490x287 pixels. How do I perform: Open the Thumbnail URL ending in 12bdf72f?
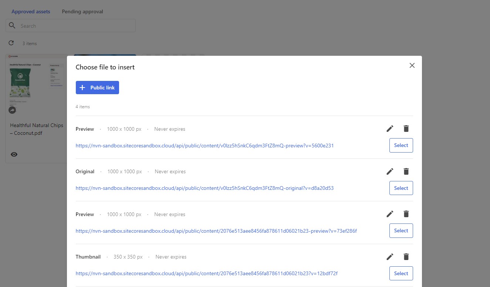[206, 273]
